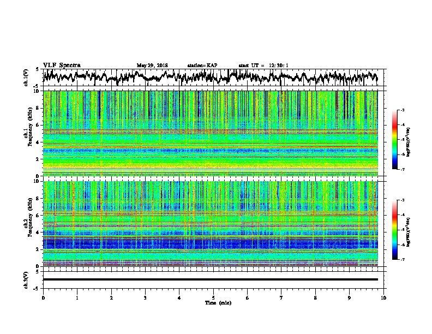Click the "-3" label on ch.1 color bar
The image size is (432, 334).
(403, 110)
